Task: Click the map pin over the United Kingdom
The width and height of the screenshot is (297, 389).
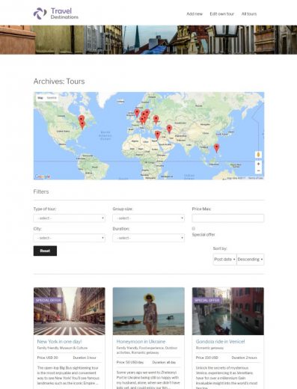Action: pyautogui.click(x=137, y=113)
